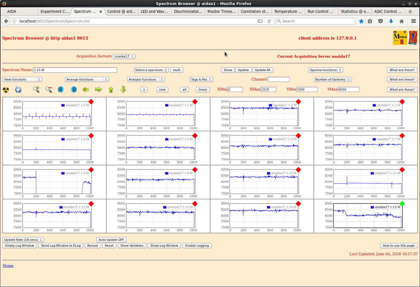Image resolution: width=420 pixels, height=287 pixels.
Task: Open Update Rate (16 secs) dropdown
Action: point(23,240)
